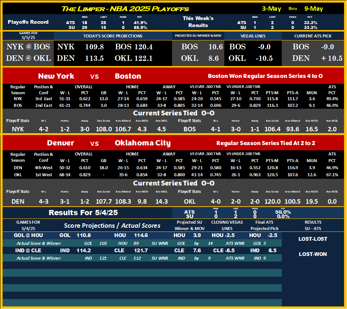Click DEN playoff average MOL 14.3
Viewport: 347px width, 309px height.
(x=161, y=201)
